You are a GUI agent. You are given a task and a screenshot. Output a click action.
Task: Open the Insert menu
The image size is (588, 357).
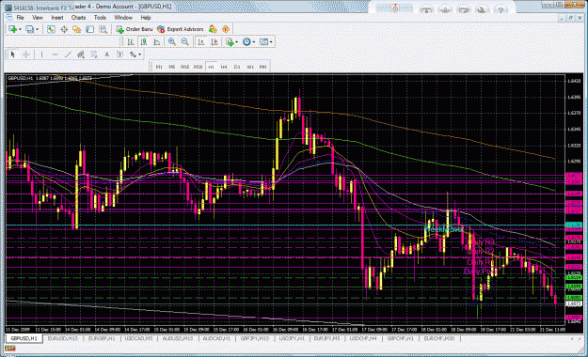tap(57, 18)
